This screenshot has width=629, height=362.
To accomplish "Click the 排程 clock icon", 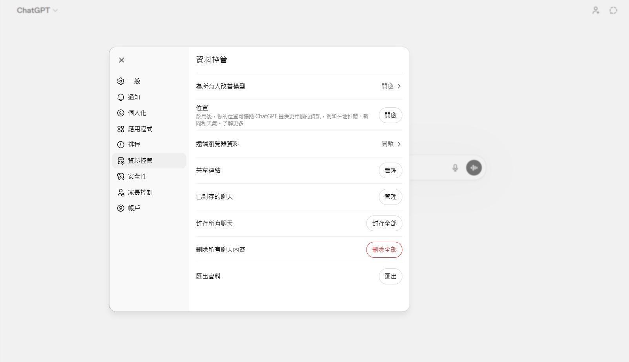I will tap(121, 145).
